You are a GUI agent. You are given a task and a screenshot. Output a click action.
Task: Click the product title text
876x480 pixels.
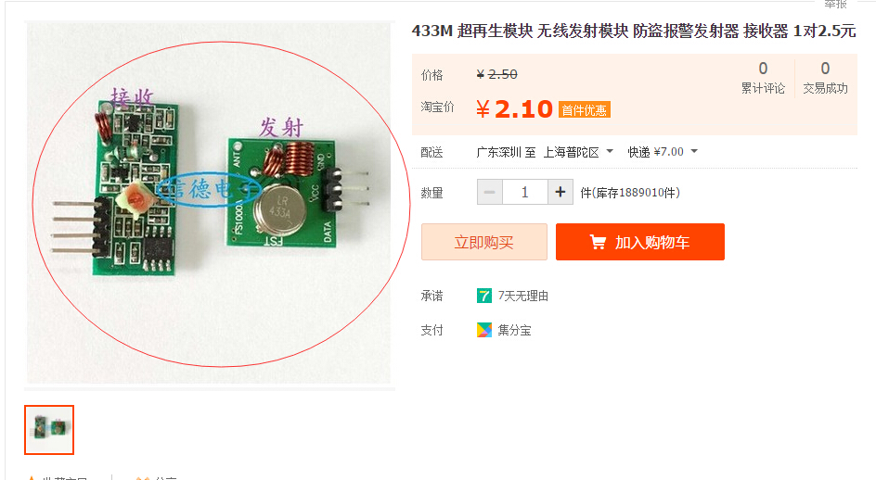(x=634, y=31)
